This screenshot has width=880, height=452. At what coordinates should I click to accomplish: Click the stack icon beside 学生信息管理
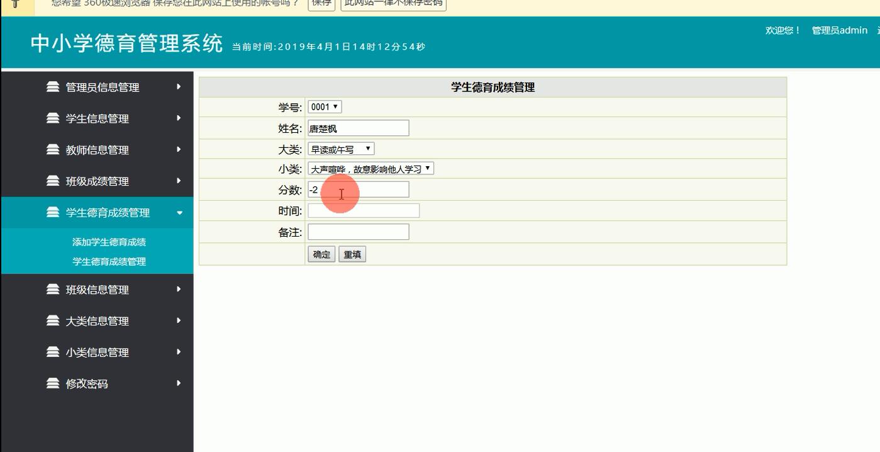53,118
